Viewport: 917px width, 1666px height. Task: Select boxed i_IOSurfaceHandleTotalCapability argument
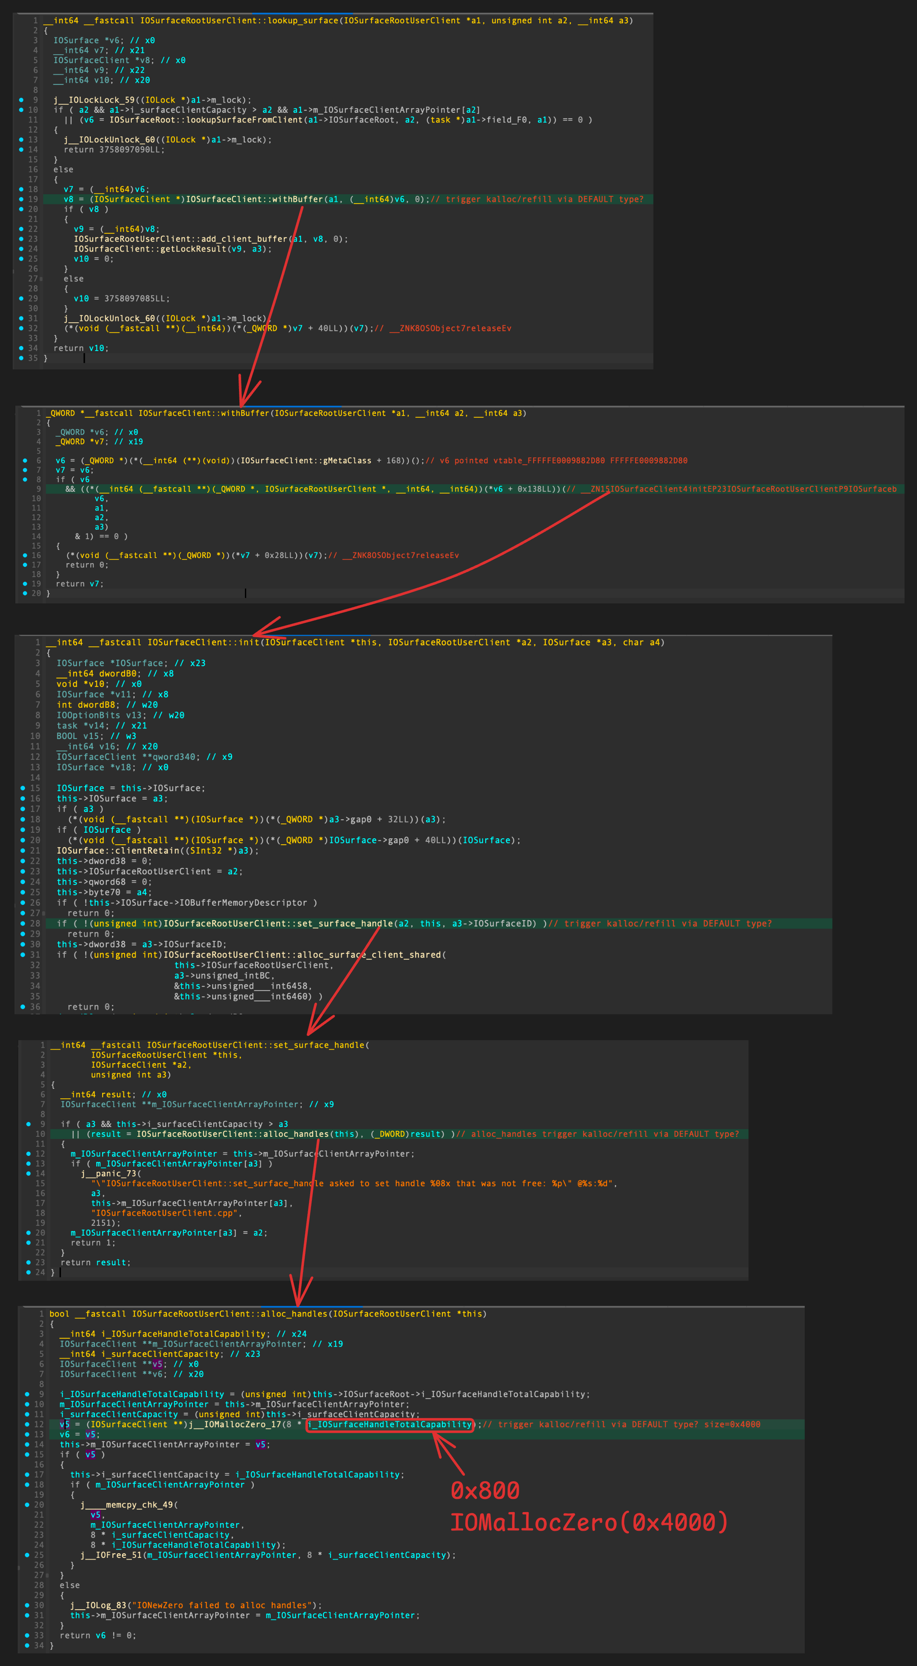tap(389, 1424)
